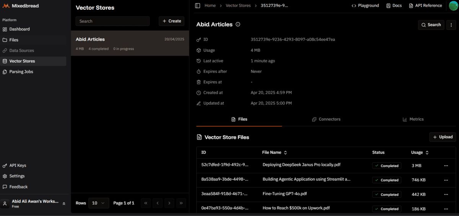Click the clock icon beside Created at

pos(199,93)
